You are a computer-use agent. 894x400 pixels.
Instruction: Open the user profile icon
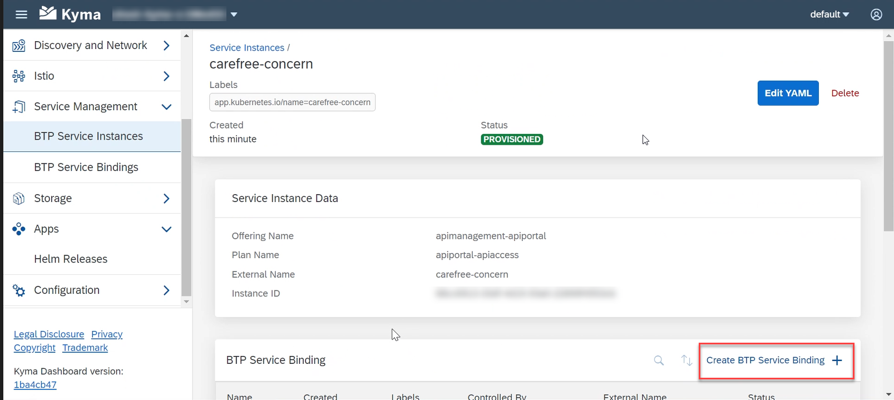tap(876, 14)
